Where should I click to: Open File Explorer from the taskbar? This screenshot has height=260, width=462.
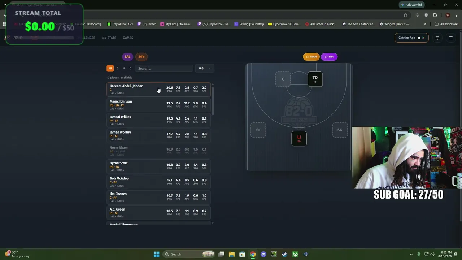(x=232, y=254)
